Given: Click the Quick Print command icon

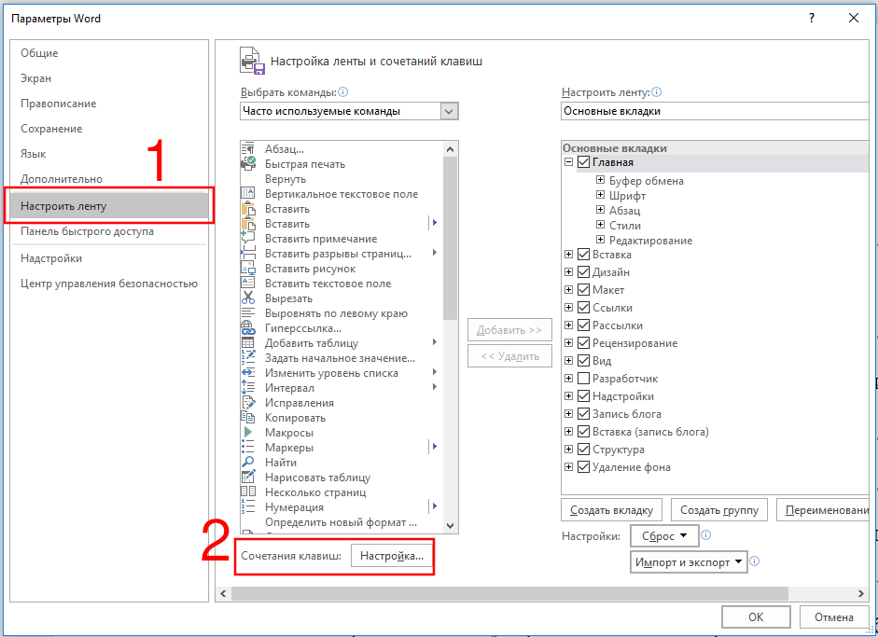Looking at the screenshot, I should click(248, 163).
